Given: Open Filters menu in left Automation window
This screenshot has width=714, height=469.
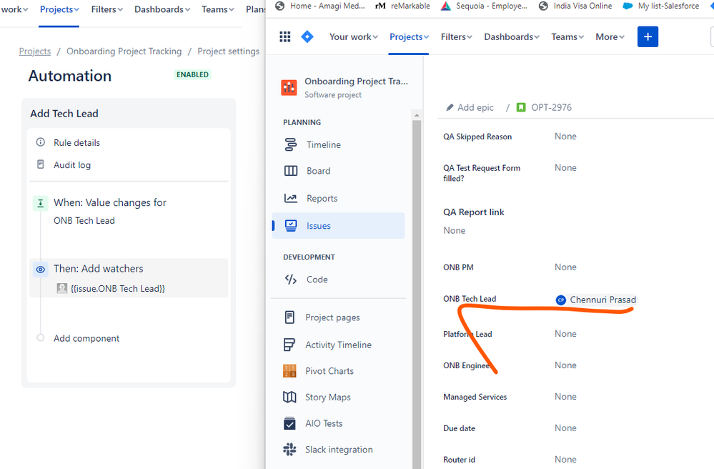Looking at the screenshot, I should tap(106, 9).
